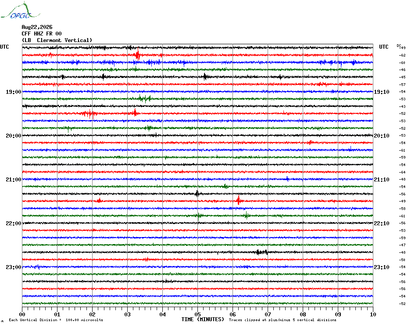Select the 21:00 time label
The width and height of the screenshot is (408, 326).
pos(13,180)
